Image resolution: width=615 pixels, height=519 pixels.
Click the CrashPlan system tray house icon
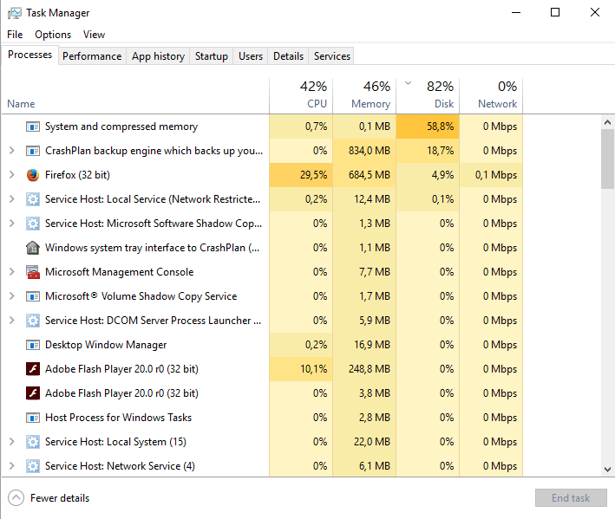(33, 248)
